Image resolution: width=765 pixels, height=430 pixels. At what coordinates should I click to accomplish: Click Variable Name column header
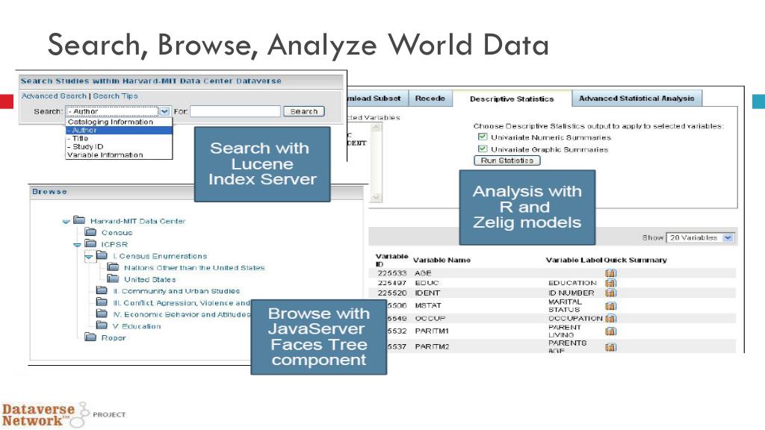442,260
